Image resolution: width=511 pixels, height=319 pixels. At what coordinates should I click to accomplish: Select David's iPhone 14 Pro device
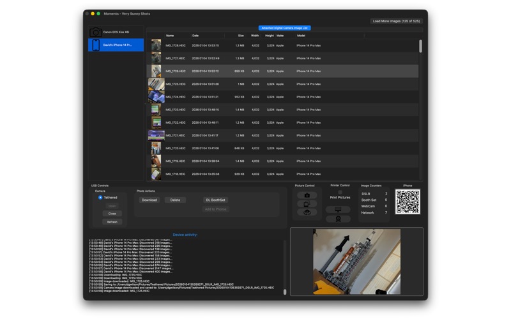(116, 45)
